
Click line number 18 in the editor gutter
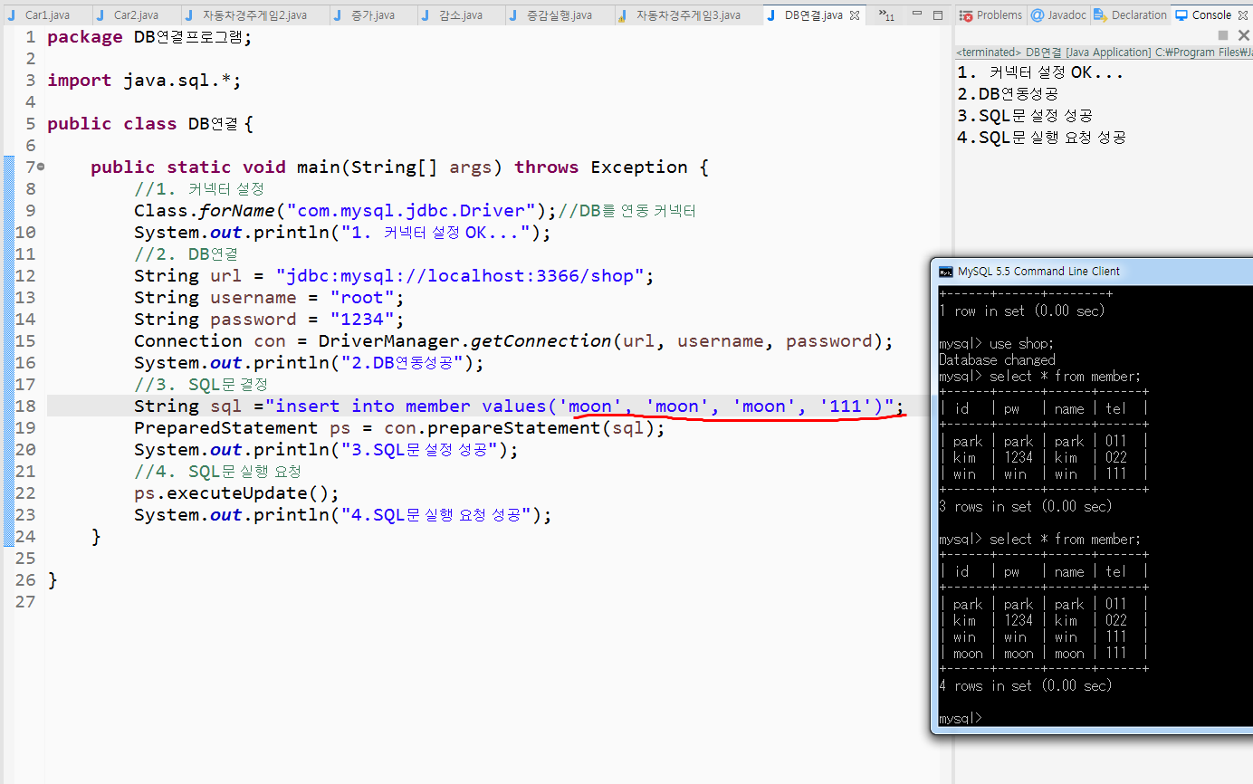coord(25,406)
